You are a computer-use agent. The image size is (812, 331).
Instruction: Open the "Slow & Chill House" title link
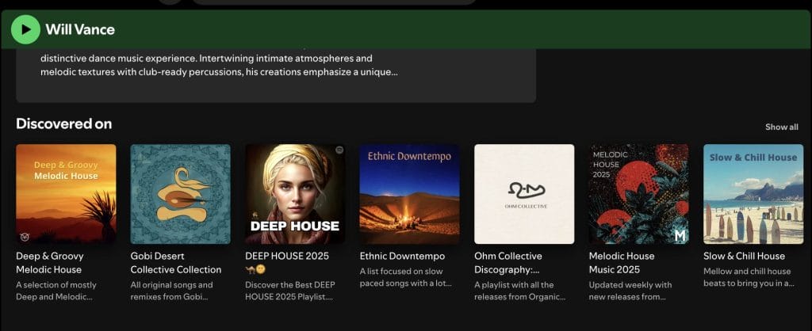coord(744,256)
